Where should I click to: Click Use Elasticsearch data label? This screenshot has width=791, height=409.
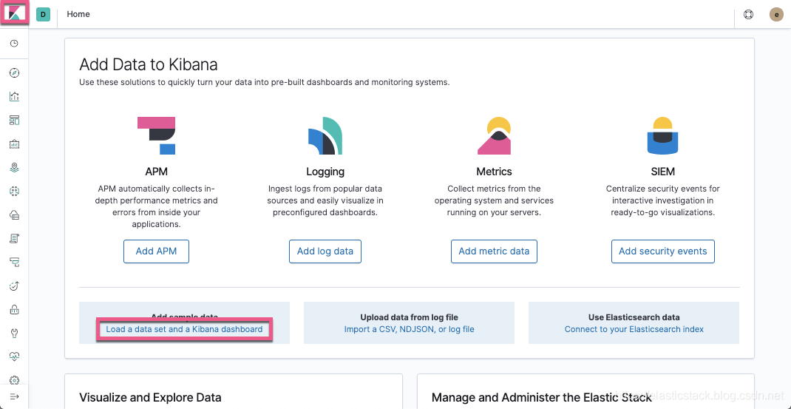pyautogui.click(x=634, y=317)
